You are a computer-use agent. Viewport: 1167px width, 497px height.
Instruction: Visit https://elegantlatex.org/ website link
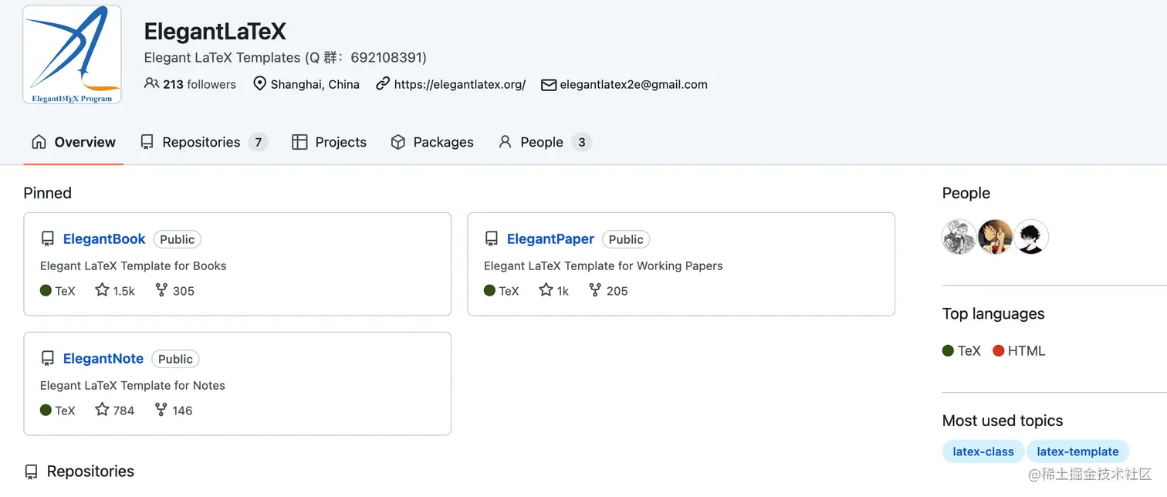tap(459, 84)
